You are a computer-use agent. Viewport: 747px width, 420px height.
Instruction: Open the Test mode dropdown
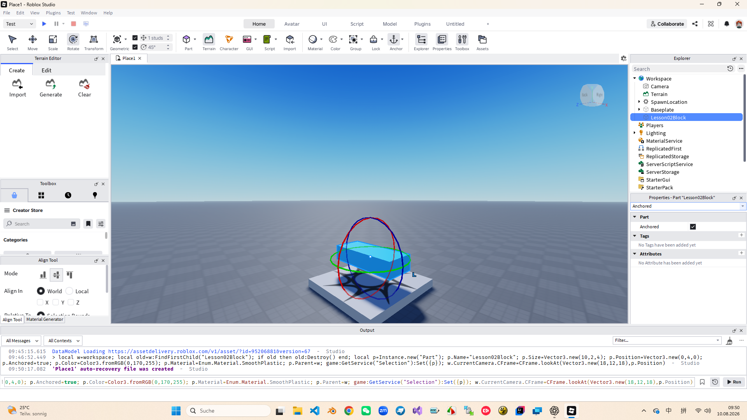click(20, 24)
